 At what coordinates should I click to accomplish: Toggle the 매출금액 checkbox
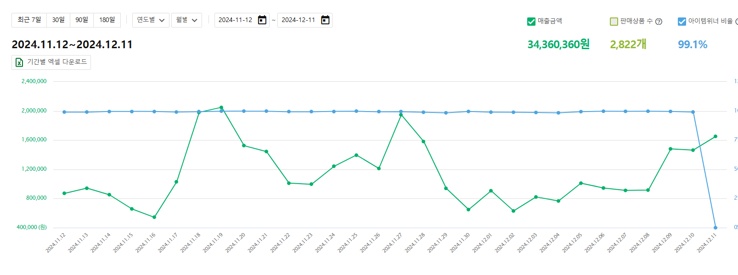[531, 22]
